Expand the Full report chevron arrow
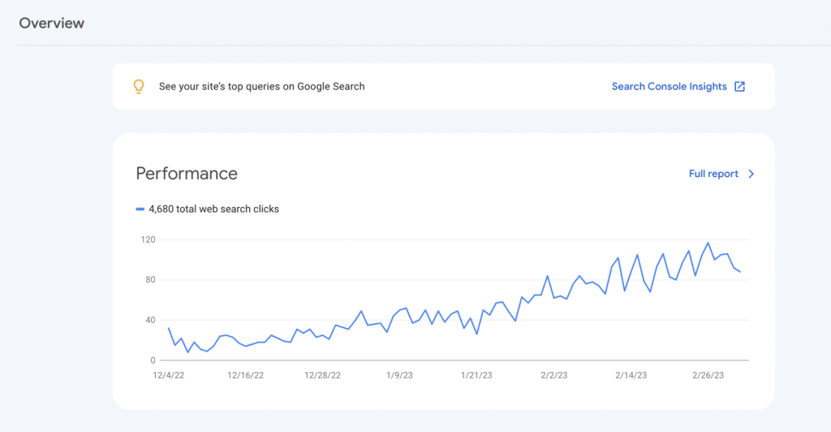The height and width of the screenshot is (432, 831). 751,174
